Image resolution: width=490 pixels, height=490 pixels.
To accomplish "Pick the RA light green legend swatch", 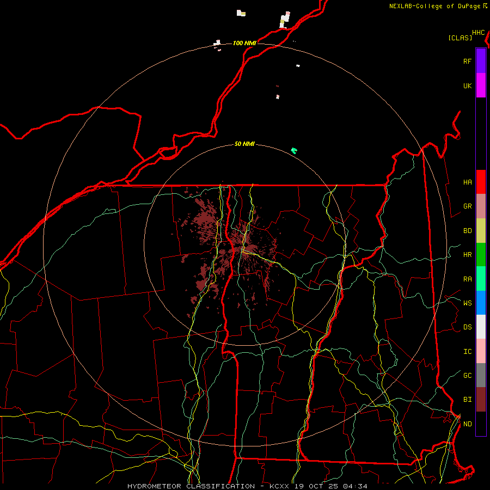I will click(x=481, y=279).
